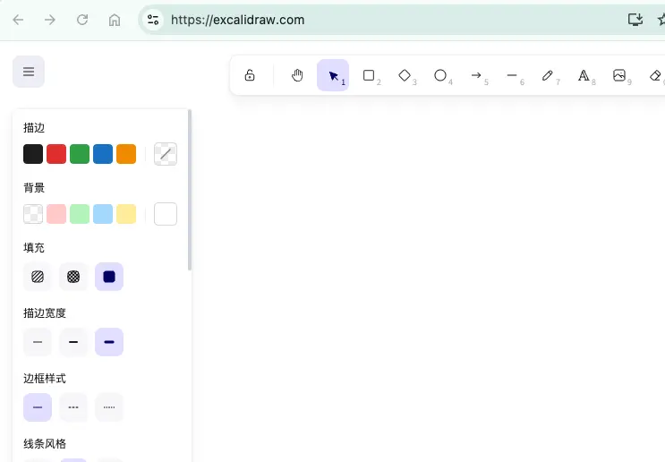Choose the hachure fill style
The height and width of the screenshot is (462, 665).
(x=38, y=277)
